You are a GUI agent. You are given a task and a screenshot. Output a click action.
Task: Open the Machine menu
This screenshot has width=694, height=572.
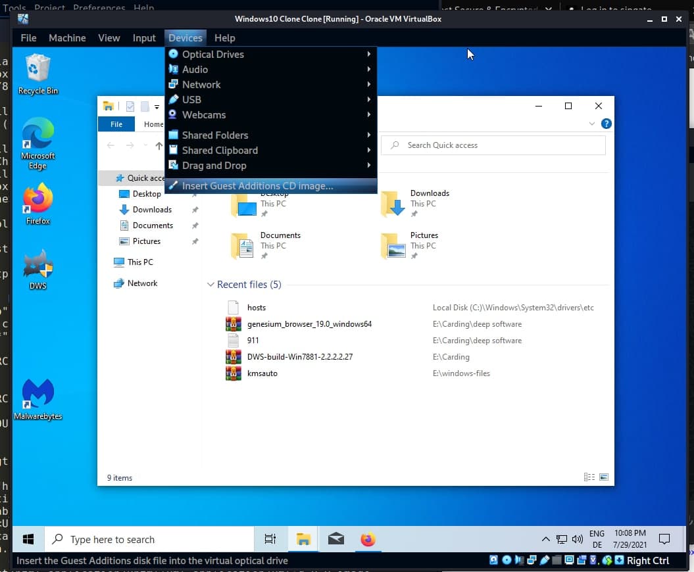coord(67,38)
